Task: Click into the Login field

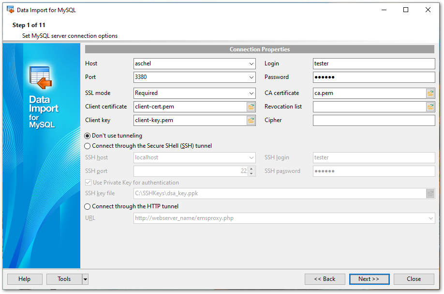Action: [374, 64]
